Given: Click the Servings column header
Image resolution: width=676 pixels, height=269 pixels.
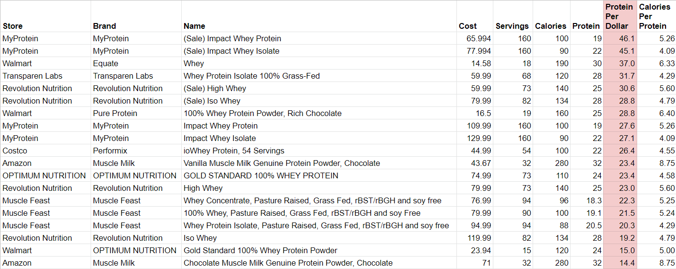Looking at the screenshot, I should click(x=513, y=16).
